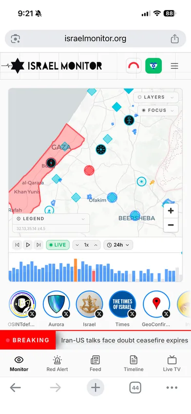
Task: Toggle the LIVE mode button
Action: coord(58,245)
